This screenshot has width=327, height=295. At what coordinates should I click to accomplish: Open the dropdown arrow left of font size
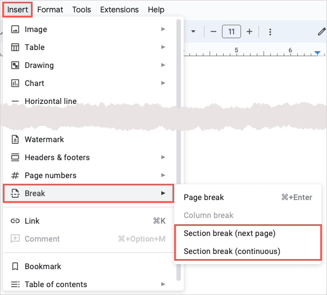coord(193,31)
